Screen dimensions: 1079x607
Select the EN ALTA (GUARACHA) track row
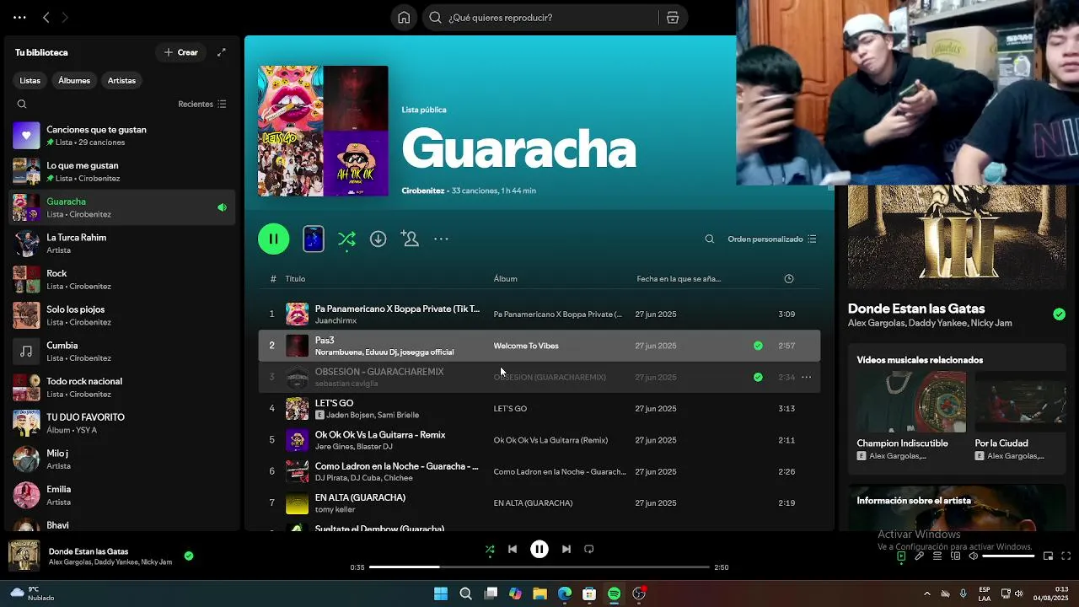[x=539, y=503]
